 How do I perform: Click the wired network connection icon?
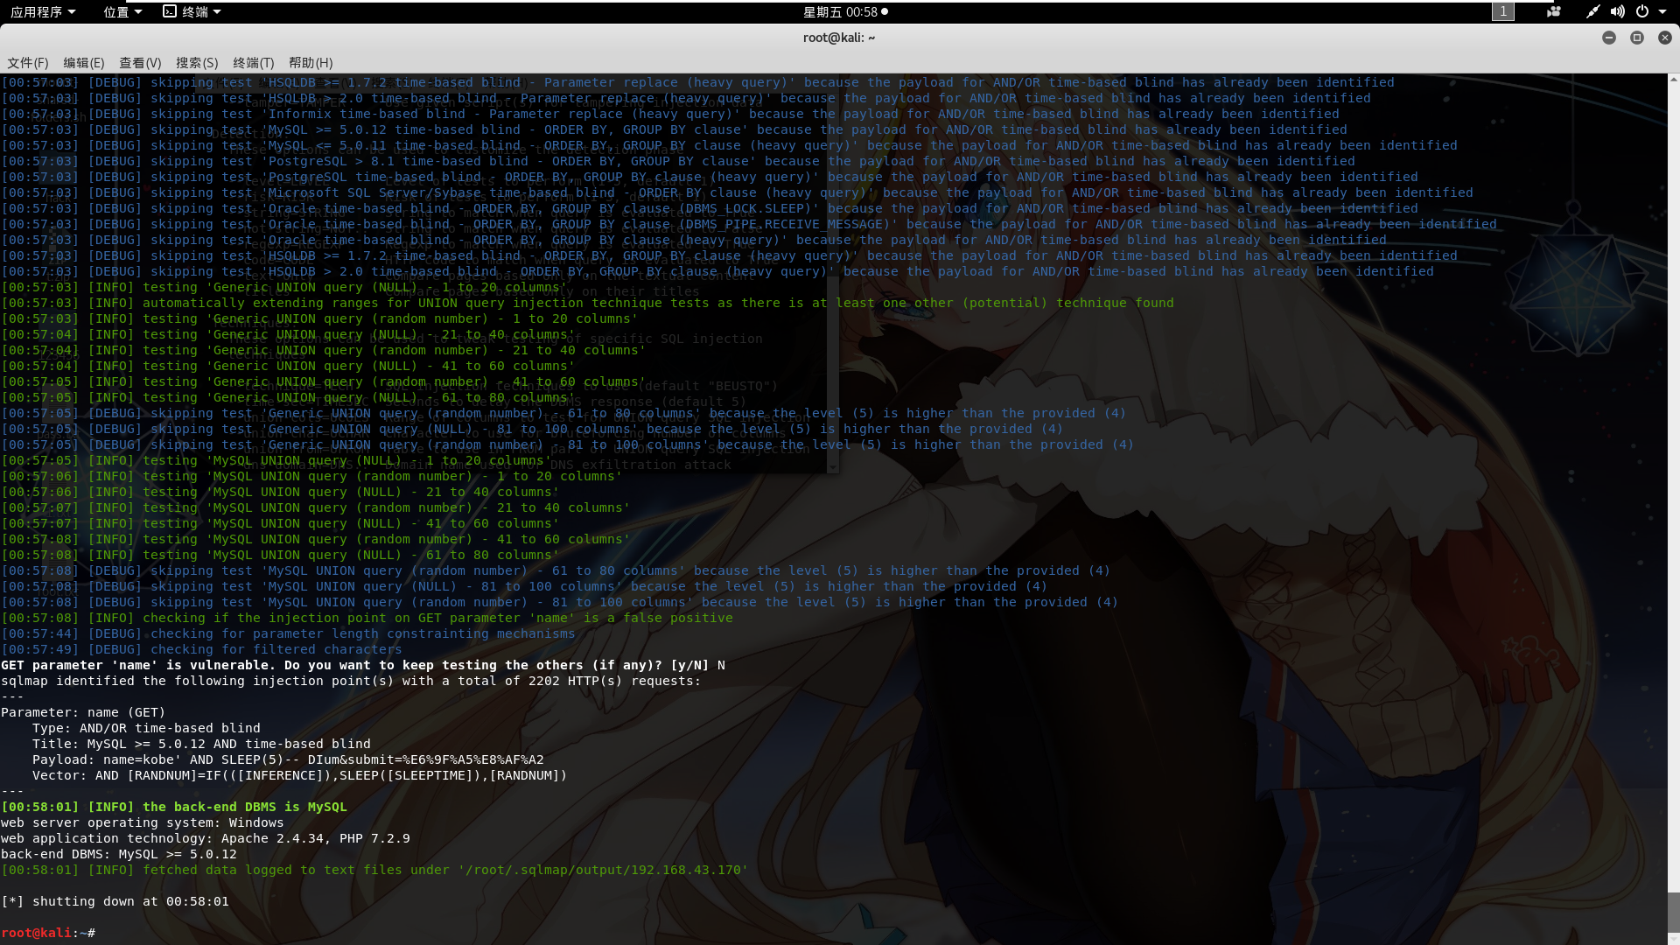[x=1592, y=11]
